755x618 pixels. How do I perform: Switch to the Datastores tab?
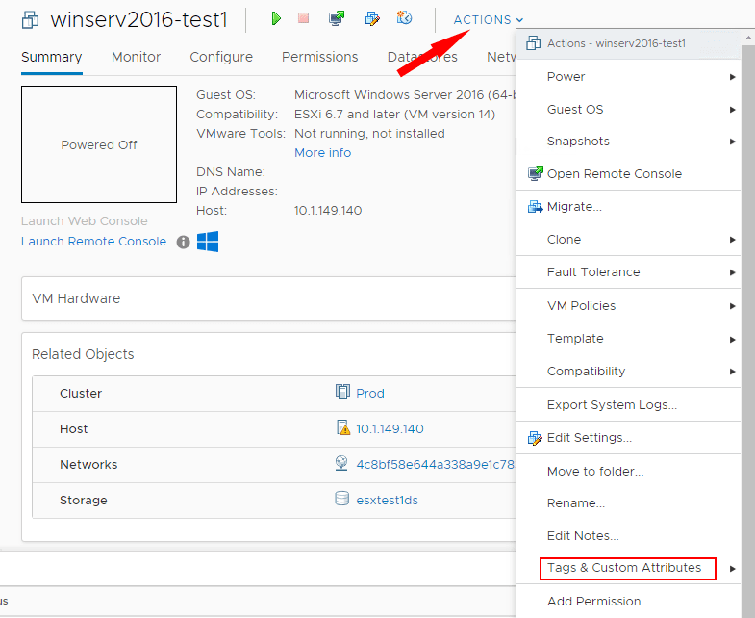click(422, 57)
